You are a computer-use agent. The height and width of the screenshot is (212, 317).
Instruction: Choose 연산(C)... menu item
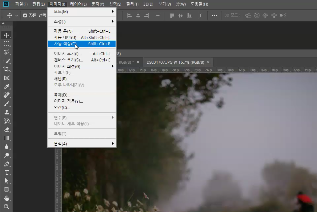coord(82,108)
